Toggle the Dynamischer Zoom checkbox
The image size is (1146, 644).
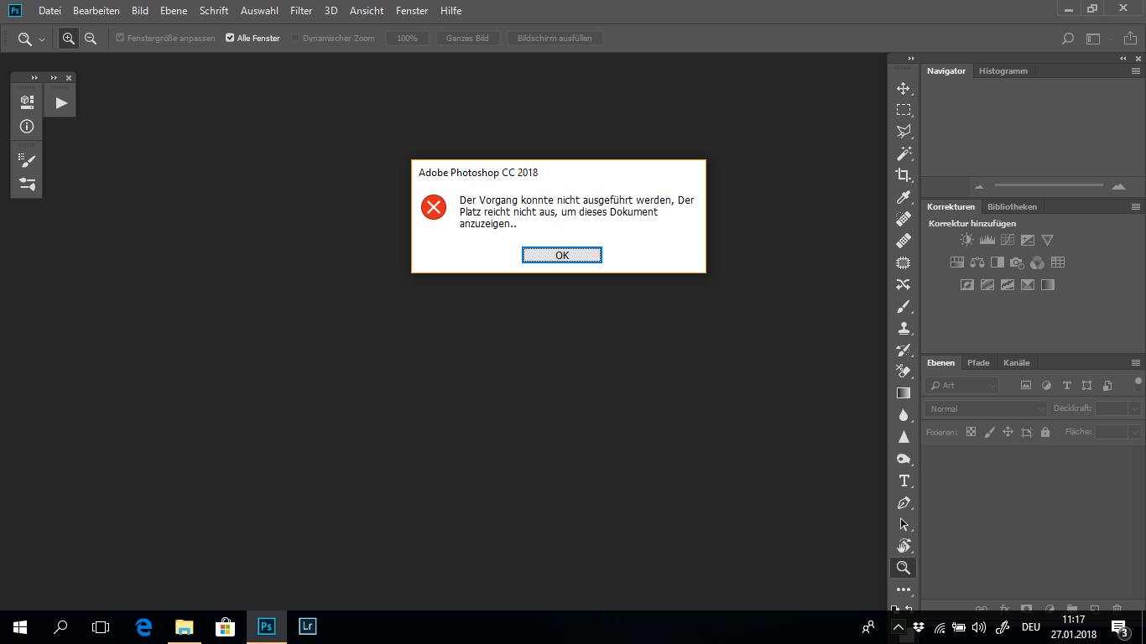pyautogui.click(x=295, y=38)
